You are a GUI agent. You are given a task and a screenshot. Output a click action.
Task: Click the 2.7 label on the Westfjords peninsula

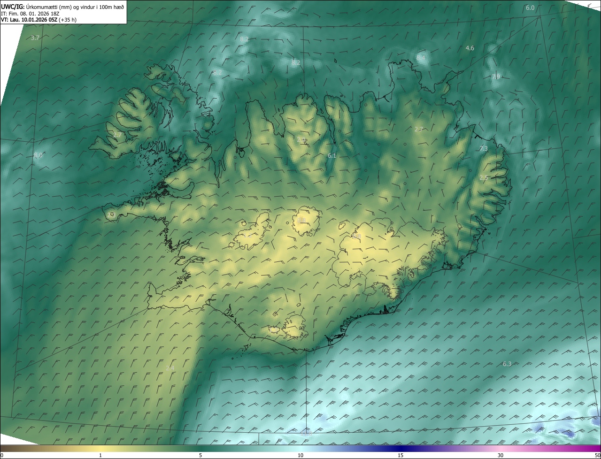click(117, 135)
